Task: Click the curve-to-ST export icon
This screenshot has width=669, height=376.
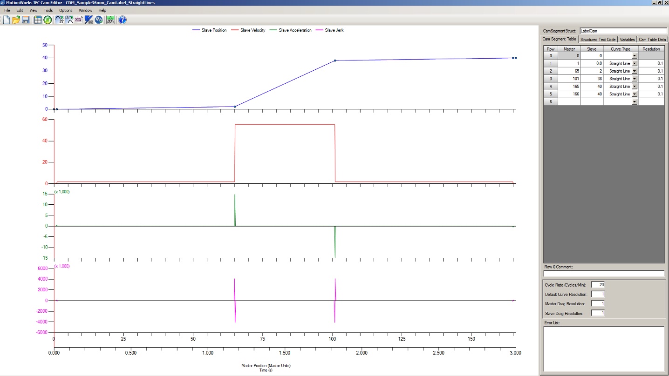Action: [60, 20]
